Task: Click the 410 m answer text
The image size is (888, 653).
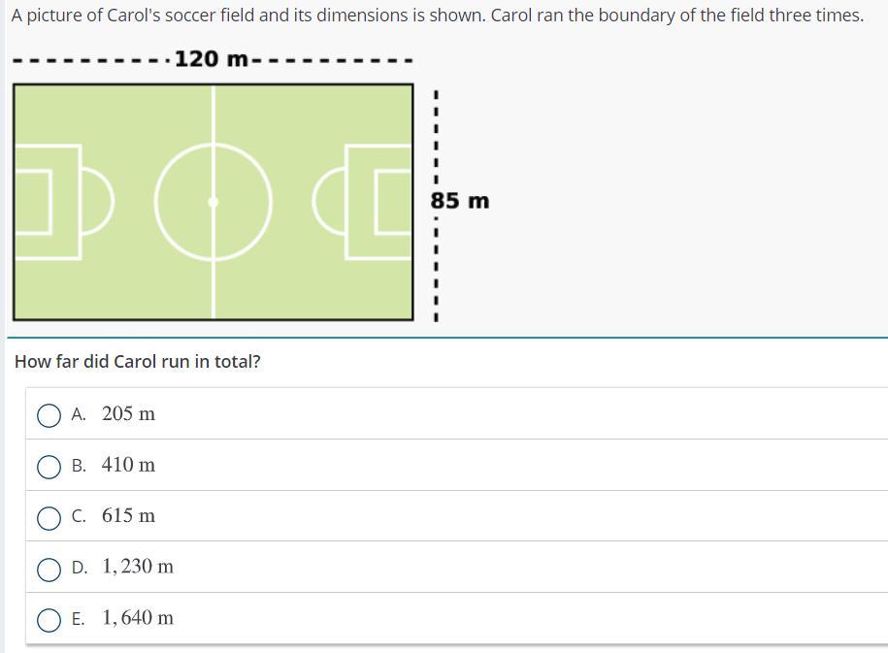Action: 128,465
